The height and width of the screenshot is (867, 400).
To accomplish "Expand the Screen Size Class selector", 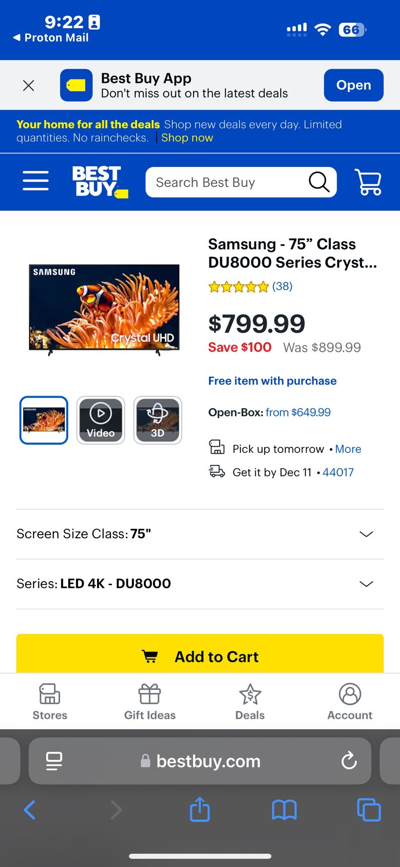I will 366,534.
